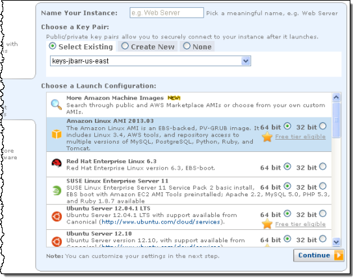
Task: Click the AMI list scrollbar thumb
Action: point(336,120)
